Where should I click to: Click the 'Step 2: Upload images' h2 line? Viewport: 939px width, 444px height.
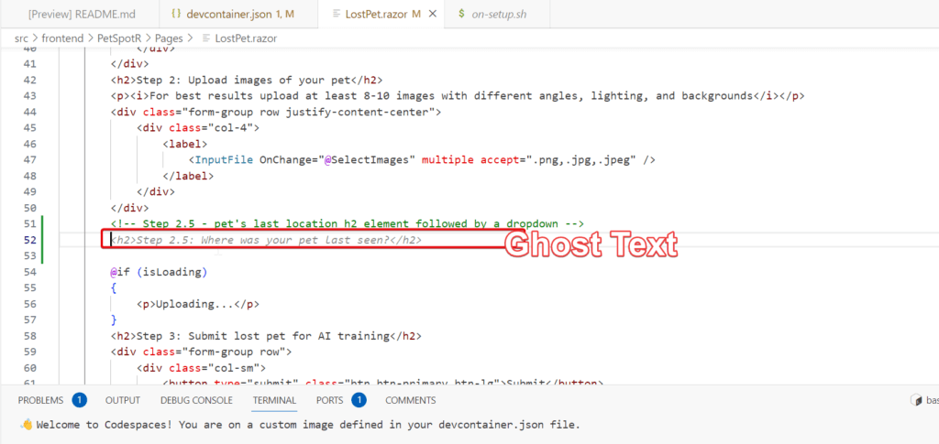[x=246, y=80]
